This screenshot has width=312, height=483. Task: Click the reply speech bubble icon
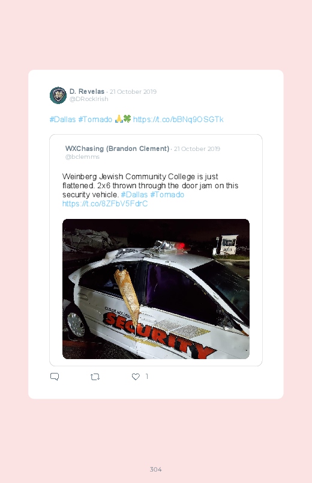pos(55,377)
